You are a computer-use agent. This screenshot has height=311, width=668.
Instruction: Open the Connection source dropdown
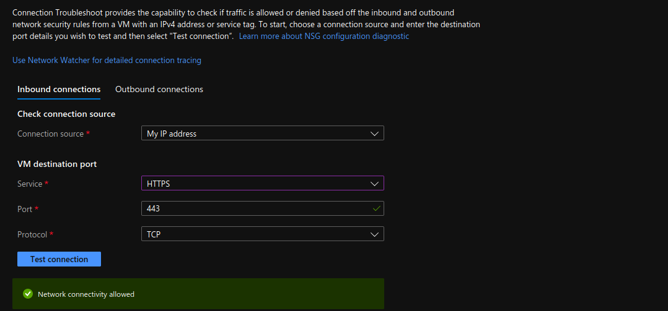coord(263,133)
